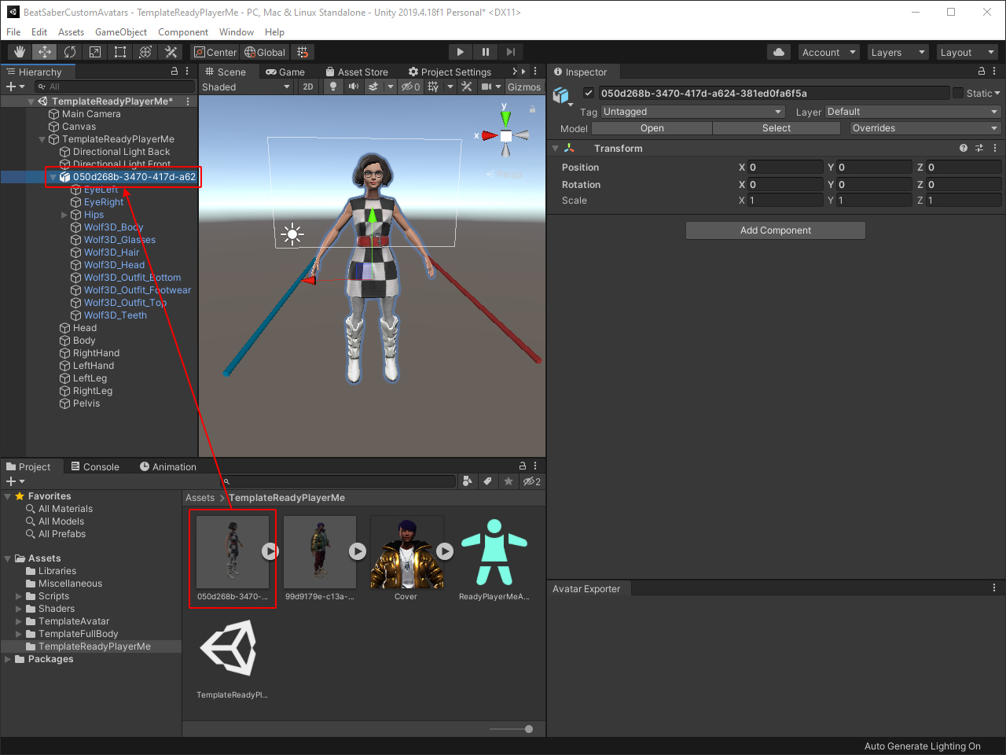Select the Scale tool

pyautogui.click(x=95, y=52)
